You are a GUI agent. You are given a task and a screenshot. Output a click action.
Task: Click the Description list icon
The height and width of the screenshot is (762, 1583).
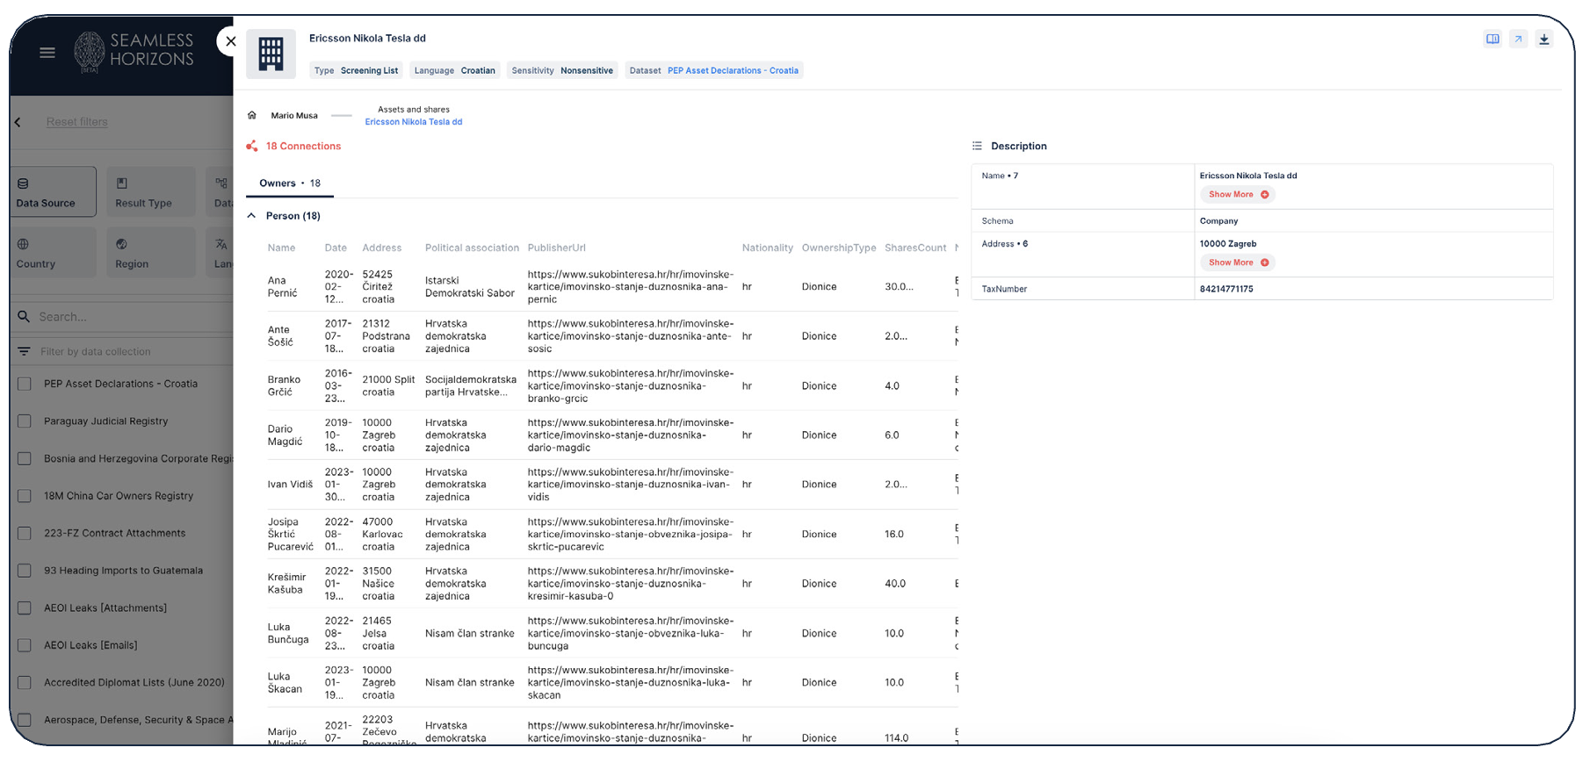[x=977, y=146]
